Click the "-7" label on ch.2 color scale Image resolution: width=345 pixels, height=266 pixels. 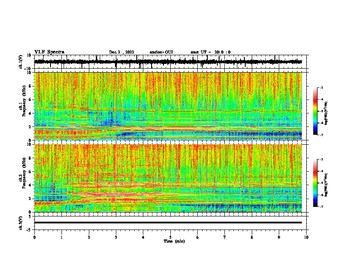321,206
